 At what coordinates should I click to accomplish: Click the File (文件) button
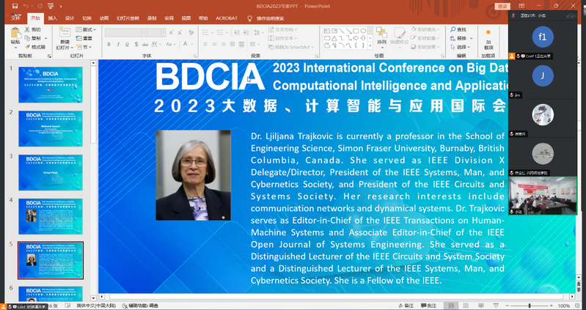(15, 17)
